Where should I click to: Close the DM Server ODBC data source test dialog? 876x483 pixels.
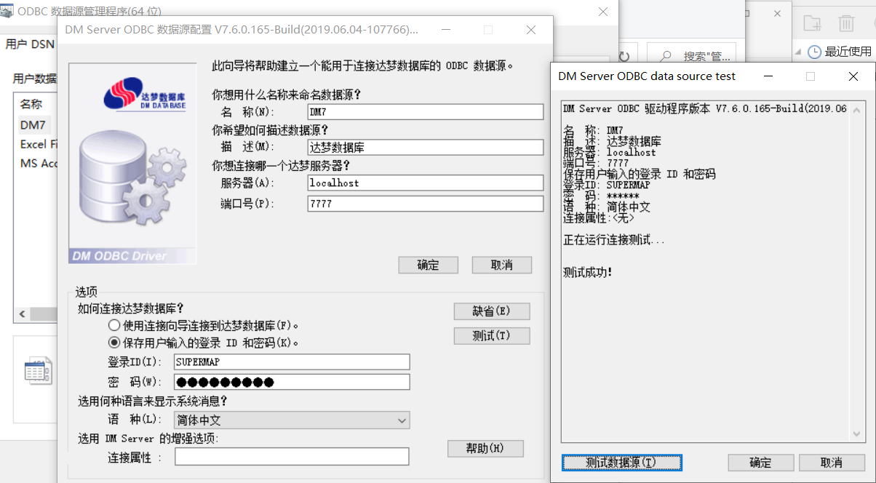853,76
